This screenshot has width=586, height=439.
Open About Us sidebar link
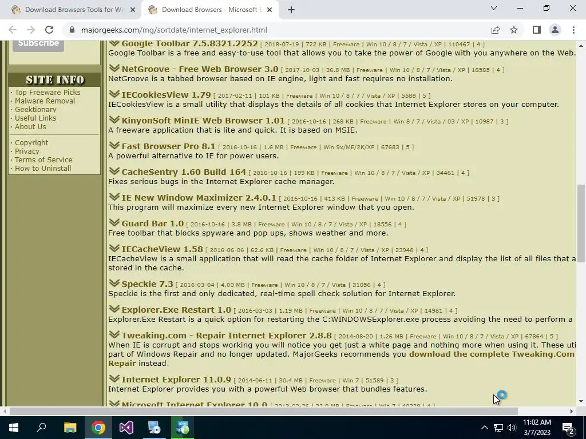point(30,126)
